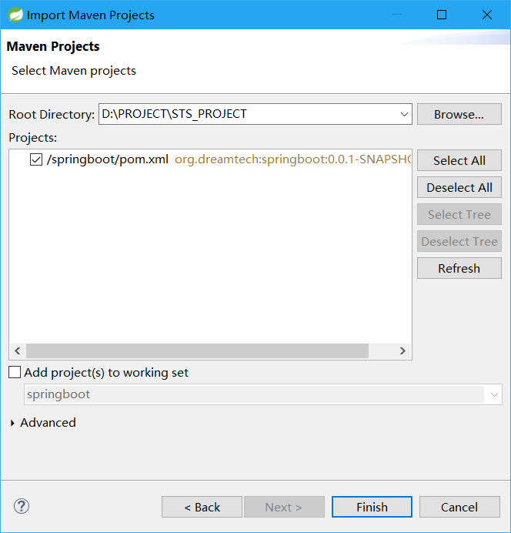This screenshot has height=533, width=511.
Task: Click org.dreamtech:springboot:0.0.1-SNAPSHOT artifact text
Action: pos(292,159)
